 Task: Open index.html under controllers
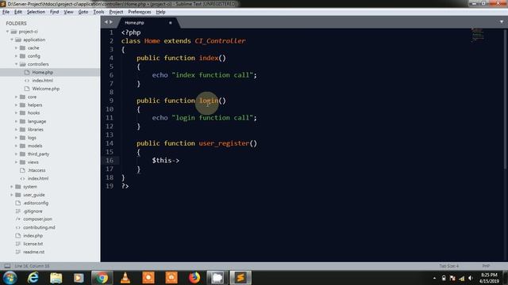tap(42, 81)
